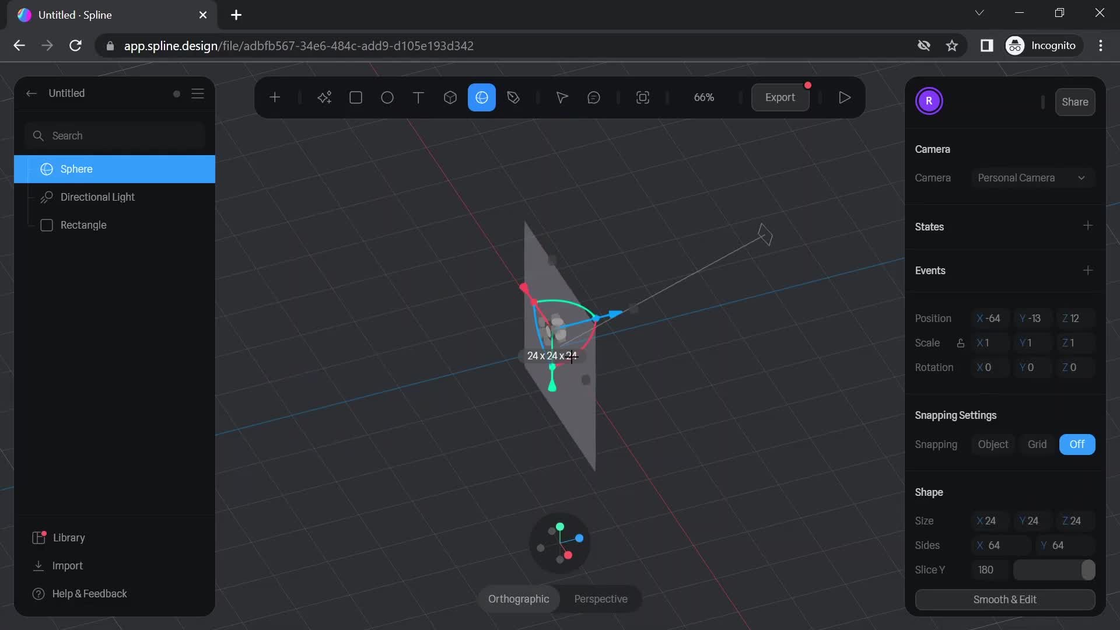
Task: Click the Scale X field
Action: [x=990, y=343]
